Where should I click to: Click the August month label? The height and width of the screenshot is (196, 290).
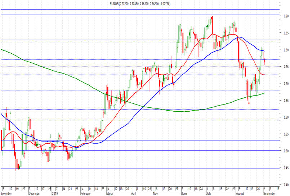tap(240, 193)
